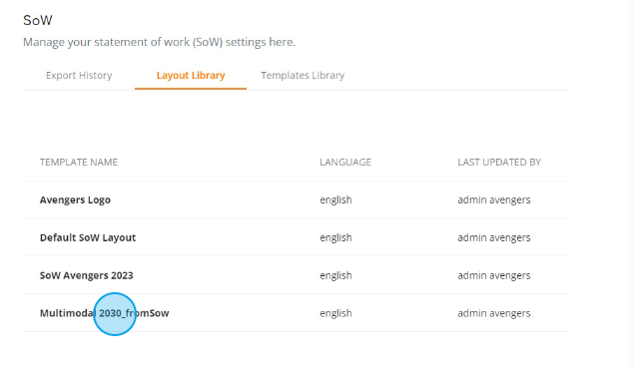Click admin avengers in Default SoW Layout row

point(493,237)
